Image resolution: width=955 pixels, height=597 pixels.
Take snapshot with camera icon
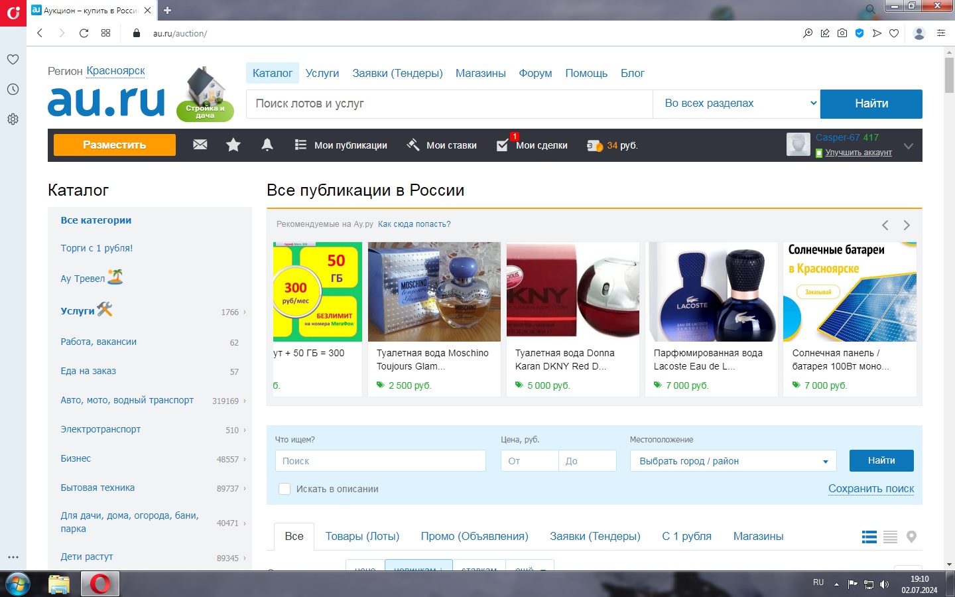(842, 33)
